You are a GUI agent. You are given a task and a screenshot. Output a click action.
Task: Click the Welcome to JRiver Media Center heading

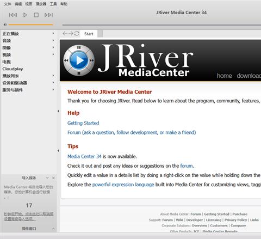click(x=109, y=92)
